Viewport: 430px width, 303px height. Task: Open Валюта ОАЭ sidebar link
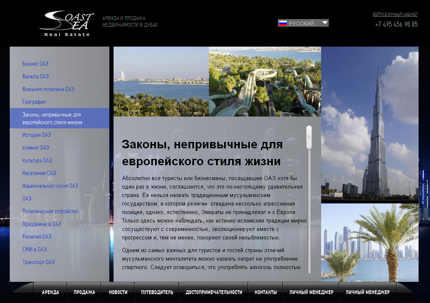click(36, 76)
